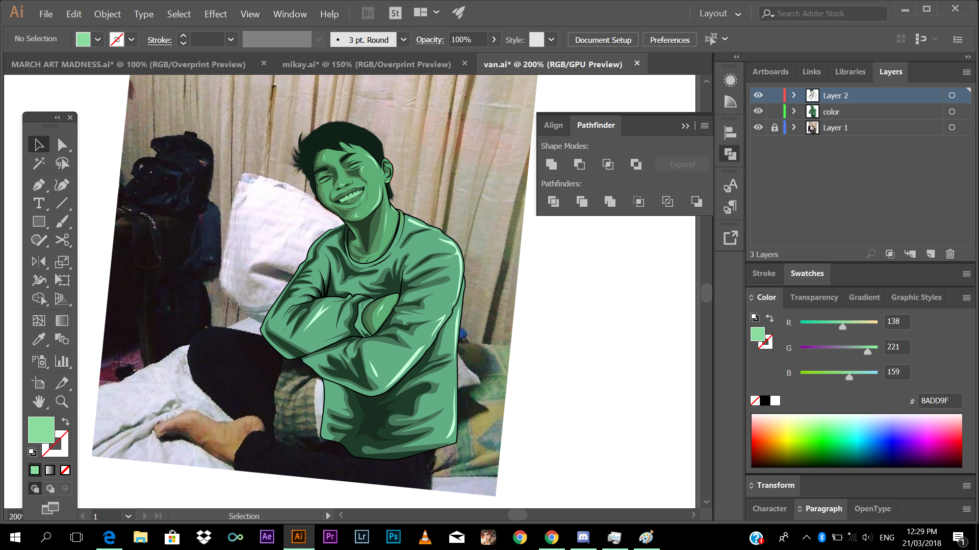Click the Preferences button
The image size is (979, 550).
(669, 40)
